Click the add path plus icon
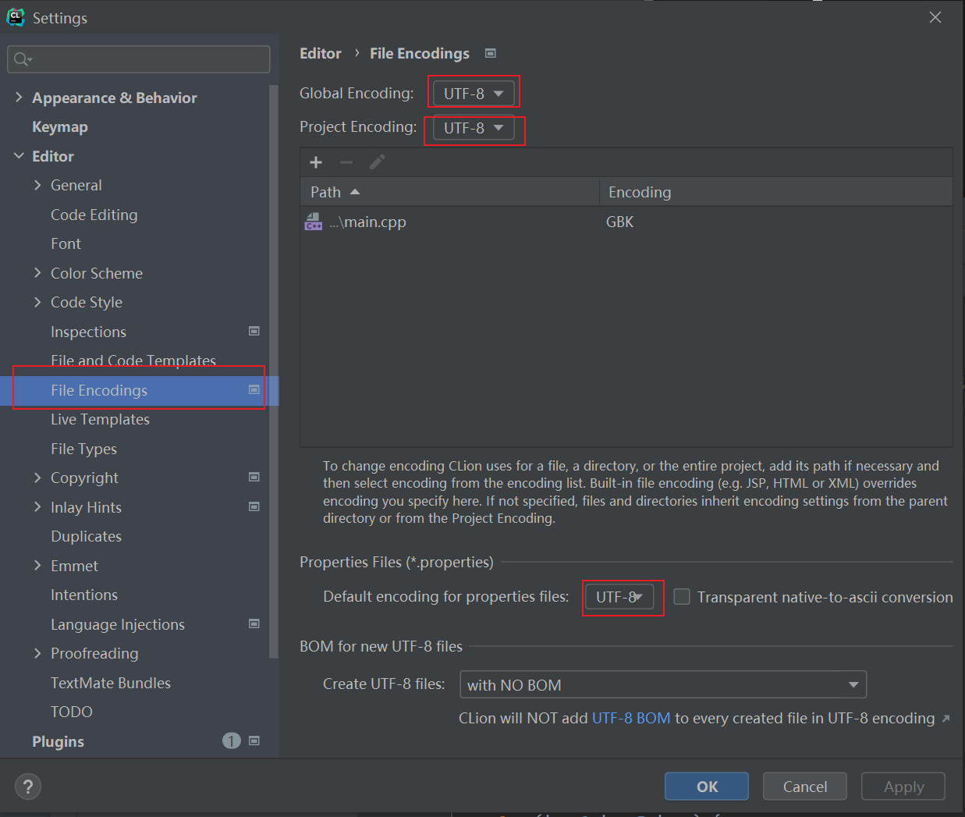 (316, 162)
